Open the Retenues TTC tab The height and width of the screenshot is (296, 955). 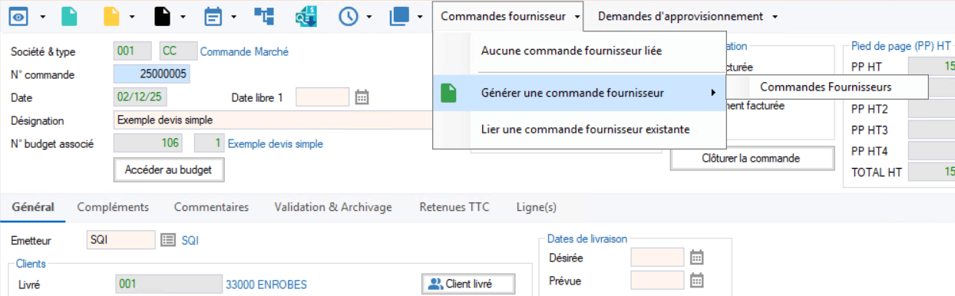[x=454, y=207]
